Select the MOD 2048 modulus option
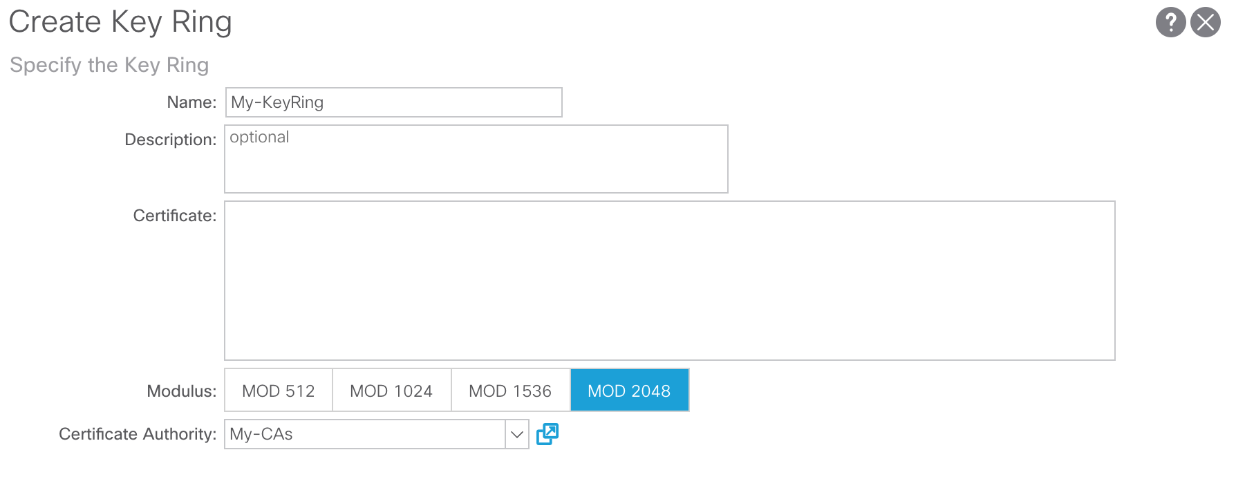1236x488 pixels. (629, 391)
